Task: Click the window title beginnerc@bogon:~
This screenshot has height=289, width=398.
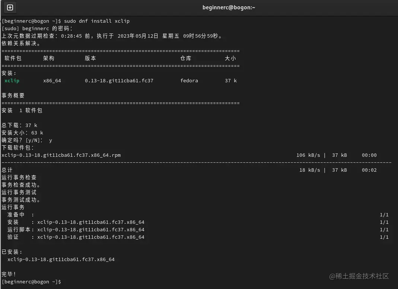Action: pos(229,7)
